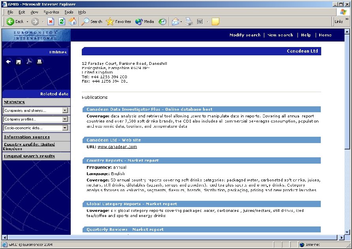The width and height of the screenshot is (352, 249).
Task: Show Favorites via the star icon
Action: pyautogui.click(x=110, y=21)
